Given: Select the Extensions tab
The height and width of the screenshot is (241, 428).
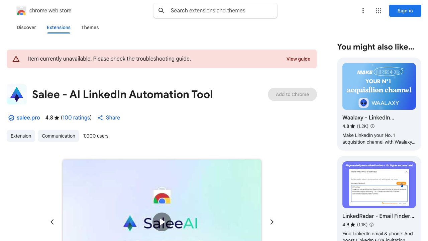Looking at the screenshot, I should coord(59,27).
